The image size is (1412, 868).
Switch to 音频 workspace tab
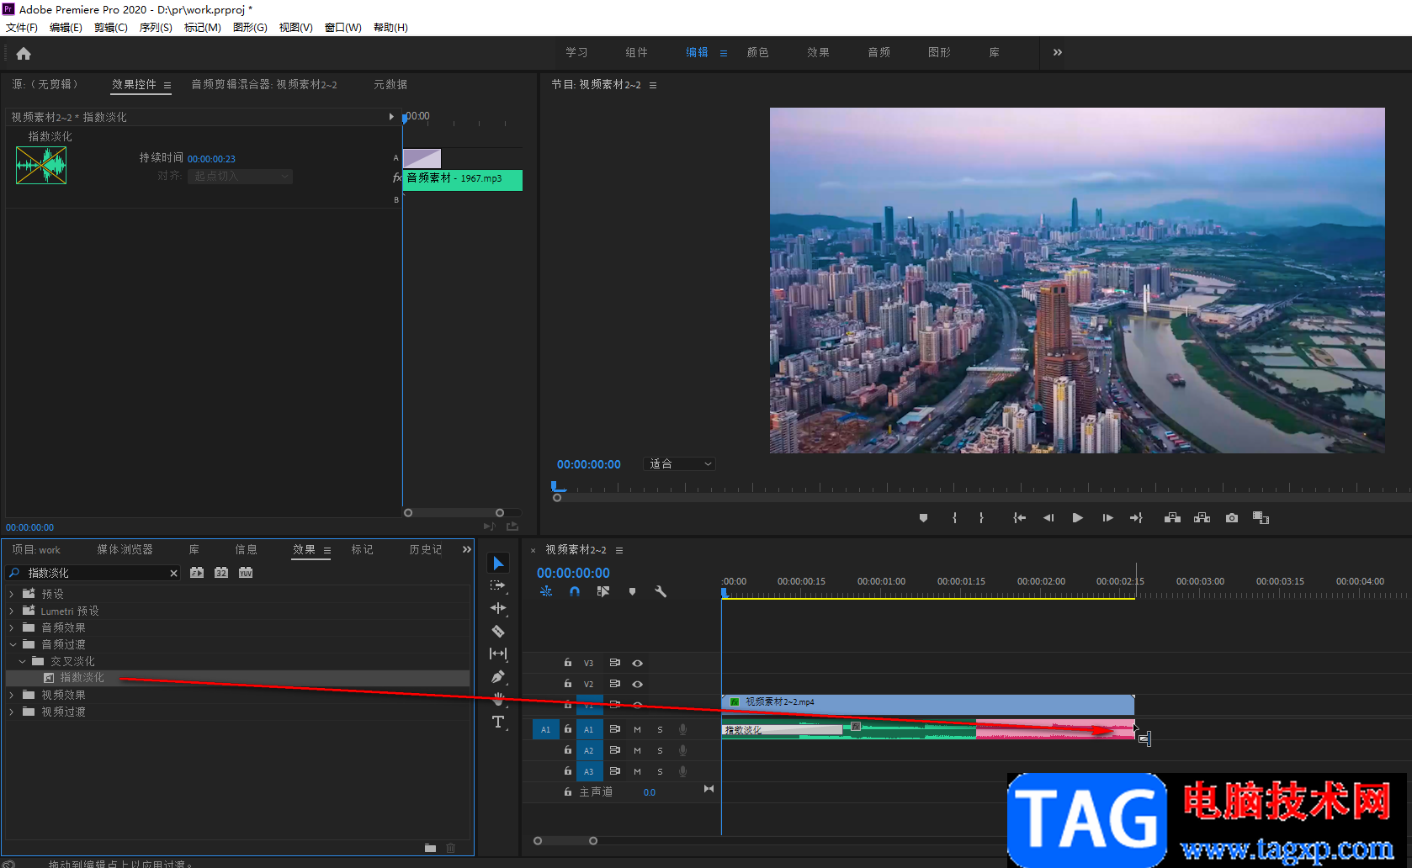[879, 52]
